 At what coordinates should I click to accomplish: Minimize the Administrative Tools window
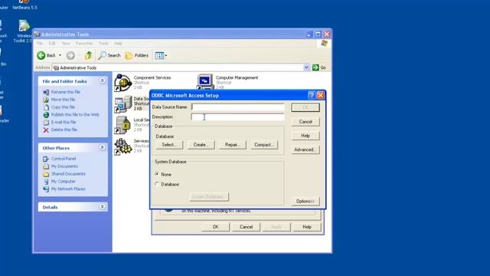click(309, 34)
